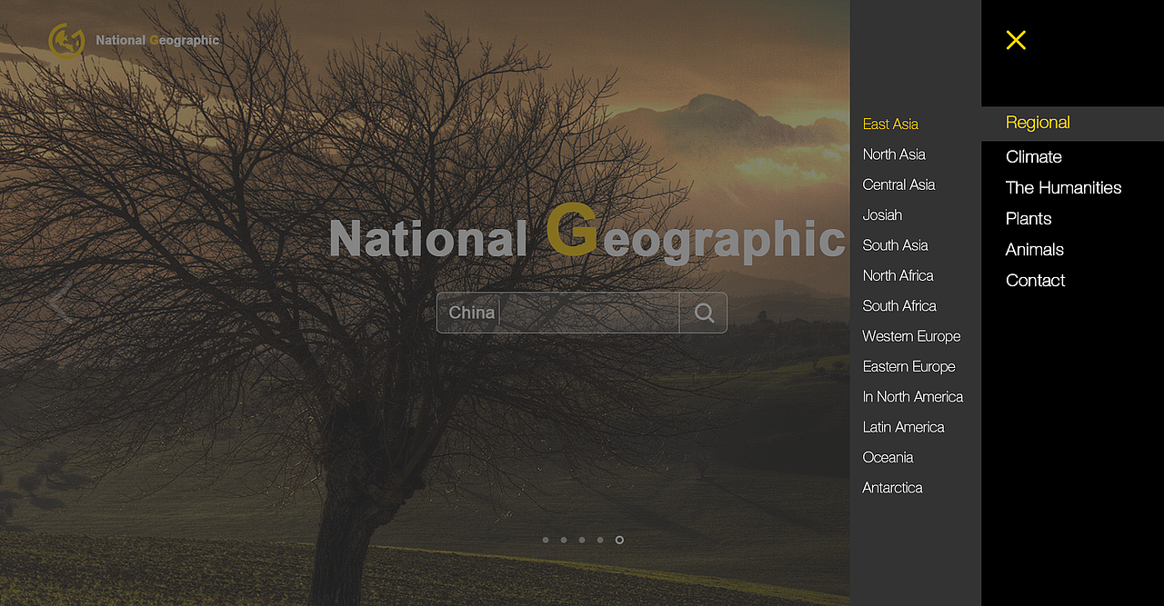
Task: Select Antarctica region
Action: pos(892,488)
